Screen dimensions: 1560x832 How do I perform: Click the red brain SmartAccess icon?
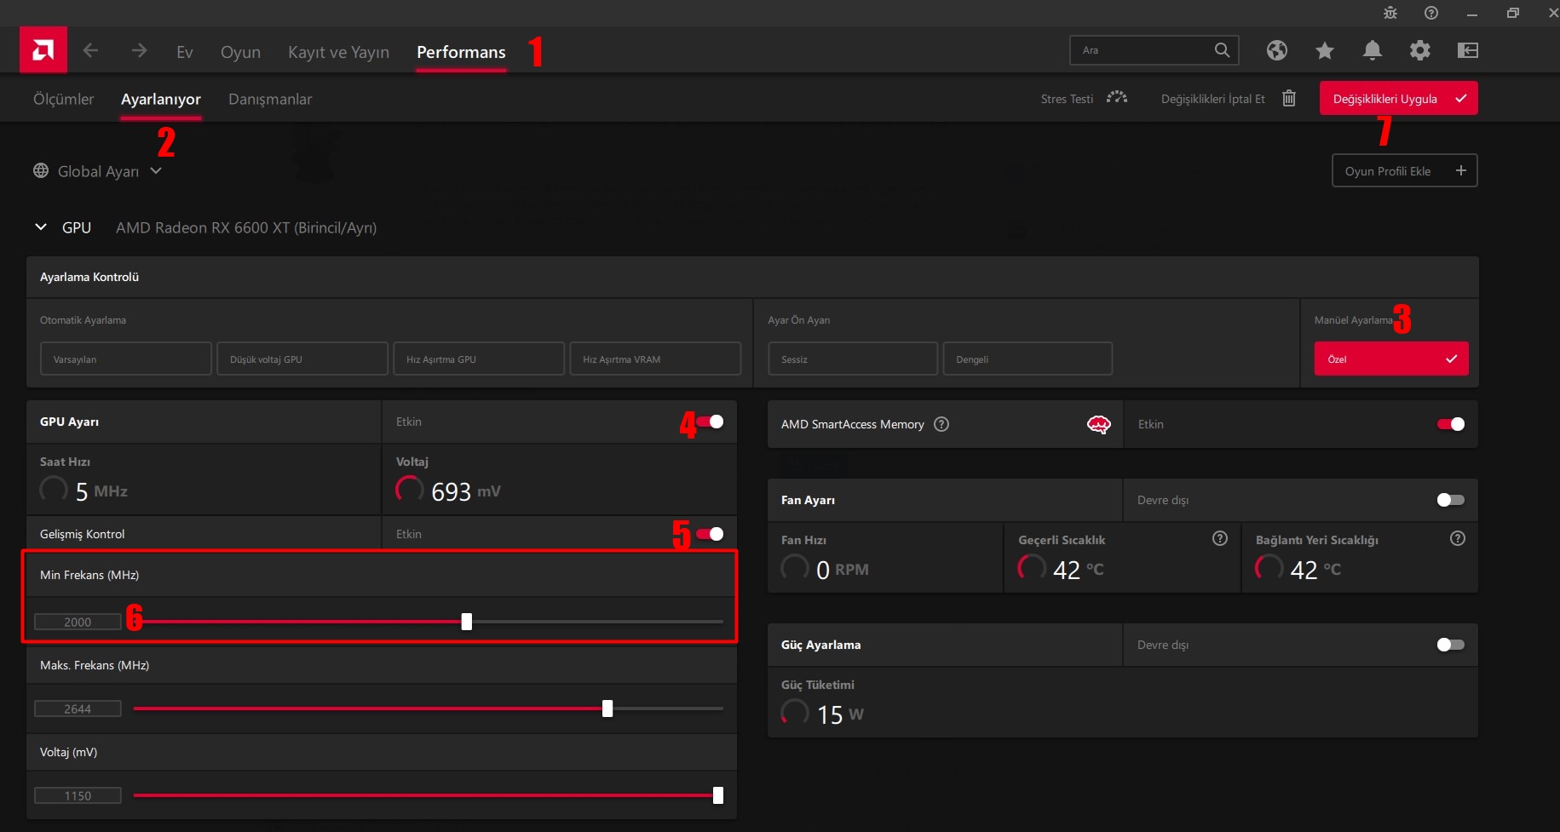click(1099, 424)
